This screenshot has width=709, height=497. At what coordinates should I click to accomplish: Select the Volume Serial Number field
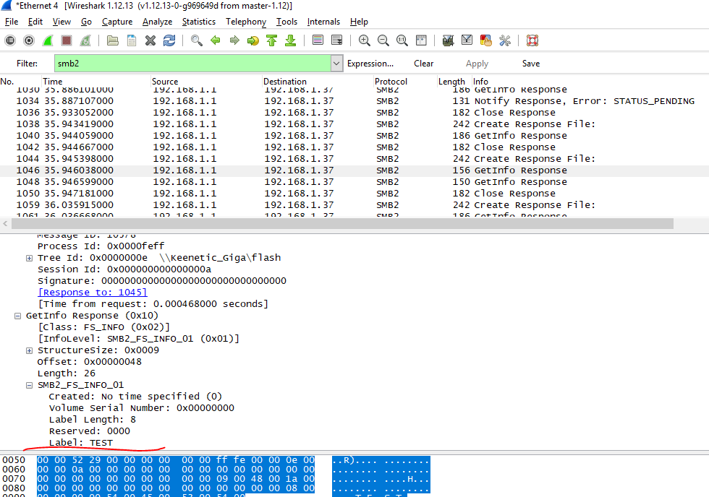pos(142,408)
